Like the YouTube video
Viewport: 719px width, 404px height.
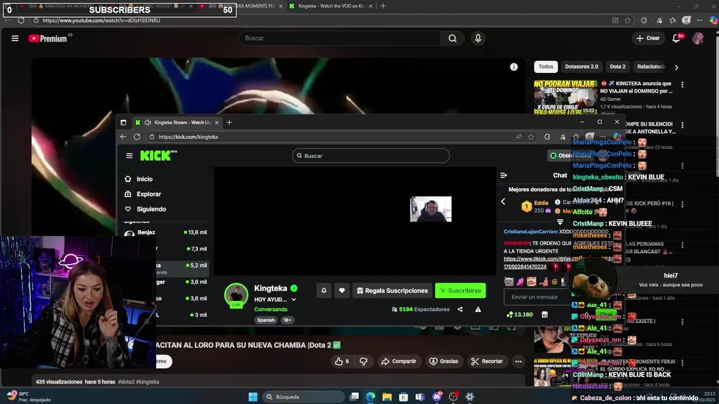pos(342,361)
